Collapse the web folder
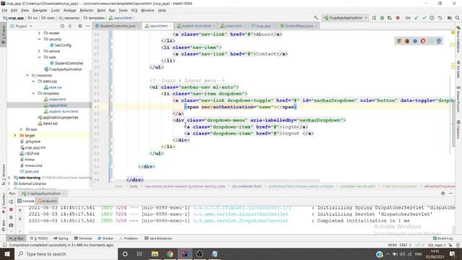 (x=39, y=57)
